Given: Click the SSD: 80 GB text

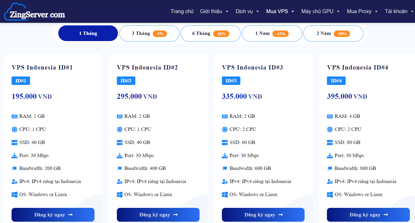Looking at the screenshot, I should pos(347,142).
